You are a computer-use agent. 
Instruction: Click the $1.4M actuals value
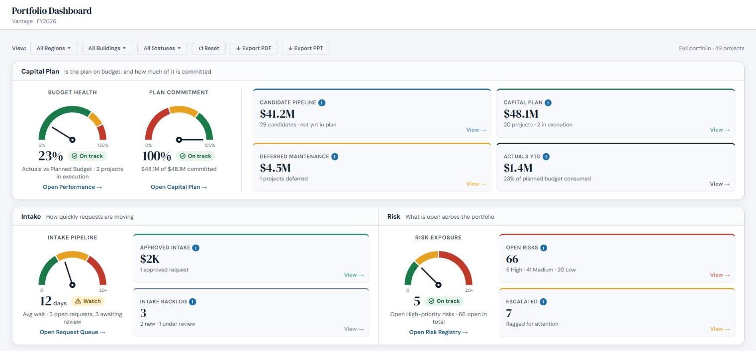[518, 168]
